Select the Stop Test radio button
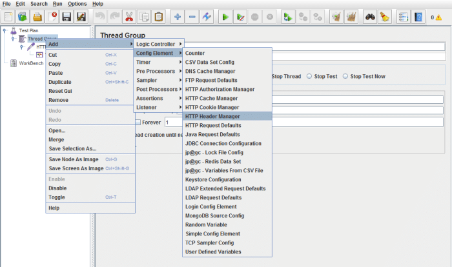Image resolution: width=452 pixels, height=267 pixels. coord(309,76)
